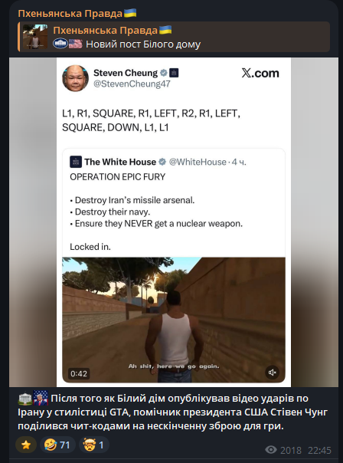The image size is (343, 463).
Task: Click the exploding head reaction with 1
Action: 93,445
